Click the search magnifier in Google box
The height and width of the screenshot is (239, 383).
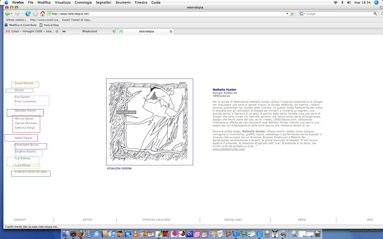pos(375,14)
